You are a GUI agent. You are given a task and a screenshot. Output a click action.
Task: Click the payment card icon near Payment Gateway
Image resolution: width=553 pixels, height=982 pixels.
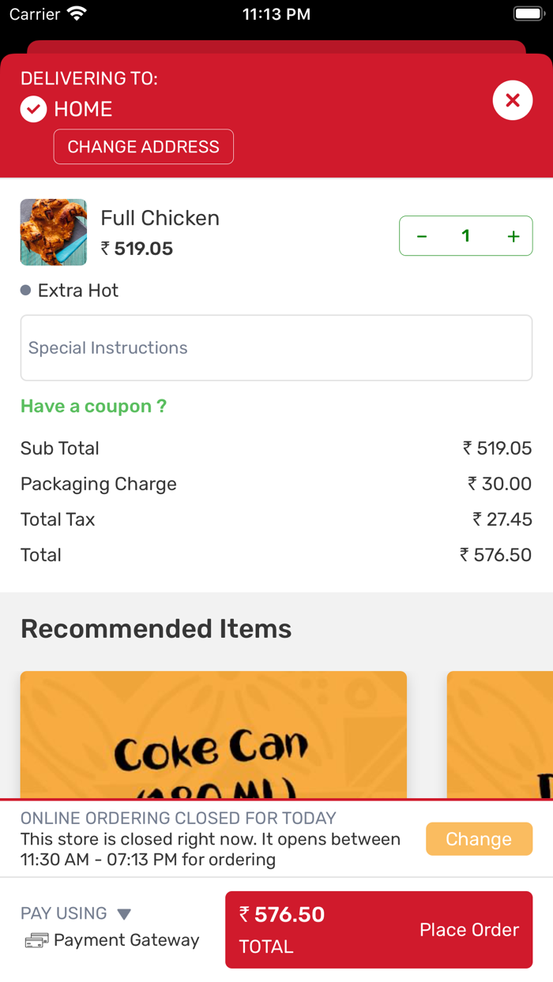[35, 940]
